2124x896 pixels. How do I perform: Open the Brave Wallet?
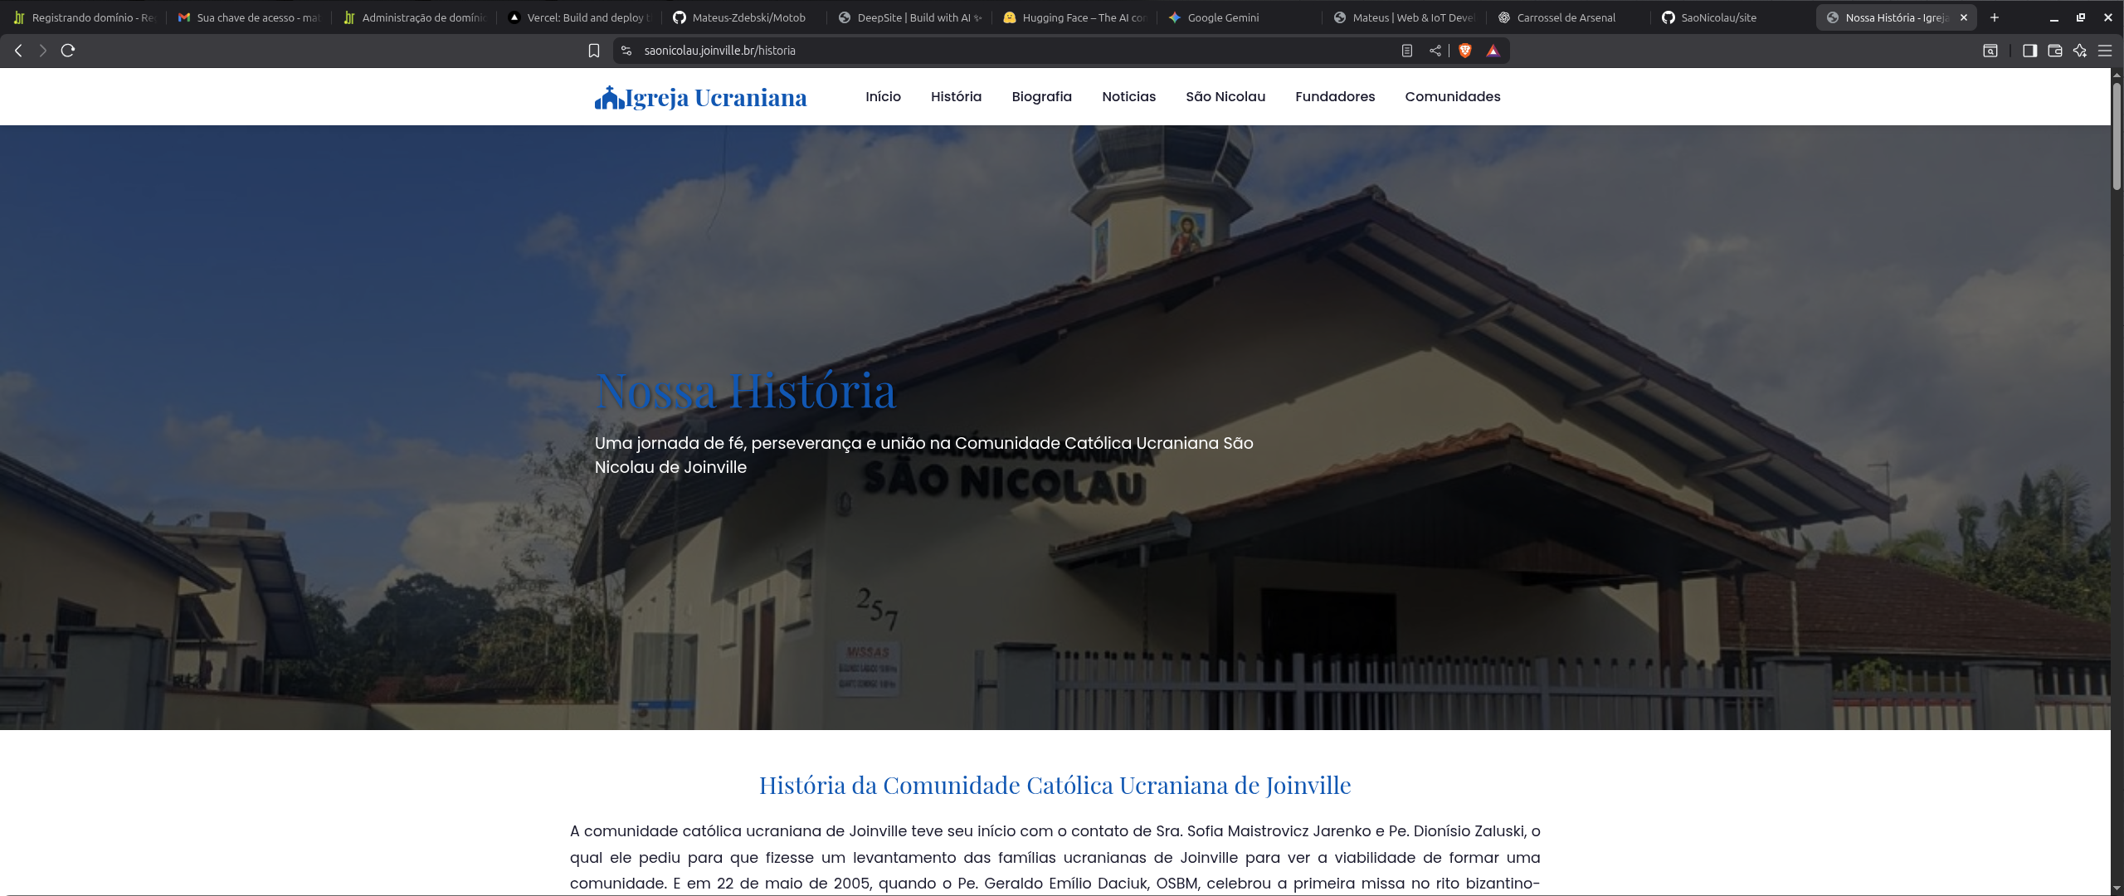[x=2055, y=51]
